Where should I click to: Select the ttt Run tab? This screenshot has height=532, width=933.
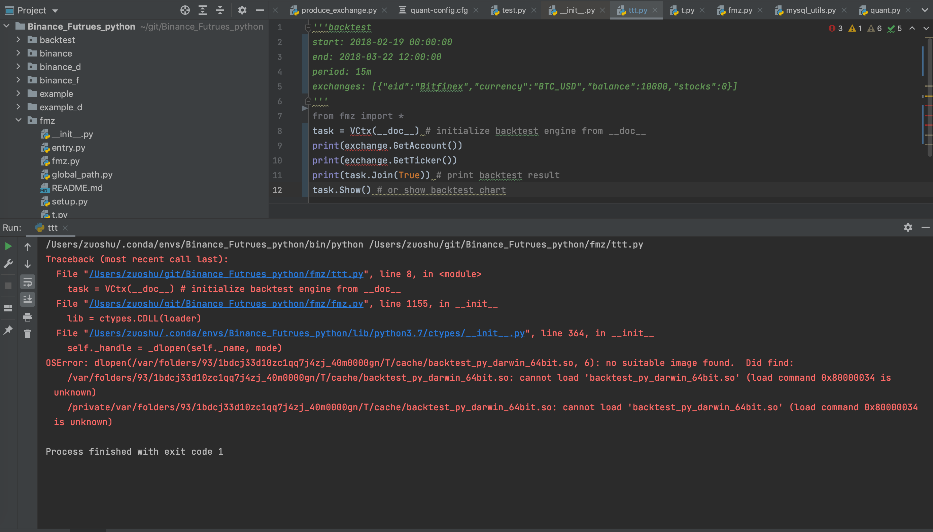pos(52,228)
